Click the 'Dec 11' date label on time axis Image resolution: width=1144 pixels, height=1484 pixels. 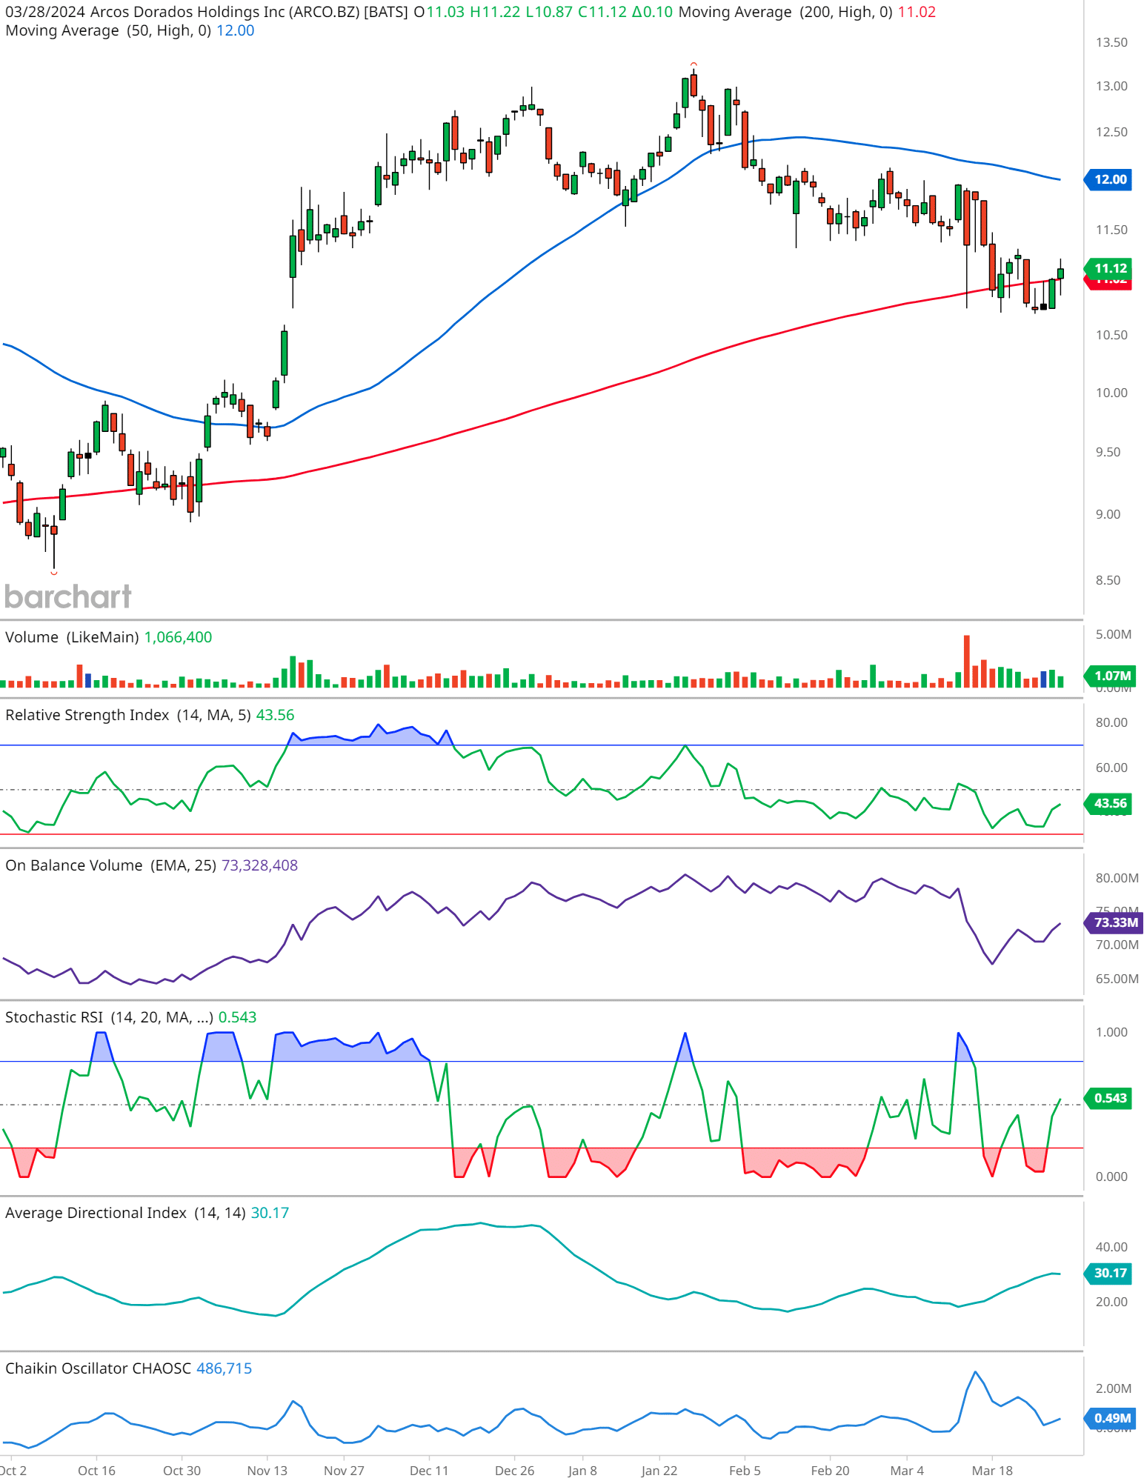(429, 1471)
